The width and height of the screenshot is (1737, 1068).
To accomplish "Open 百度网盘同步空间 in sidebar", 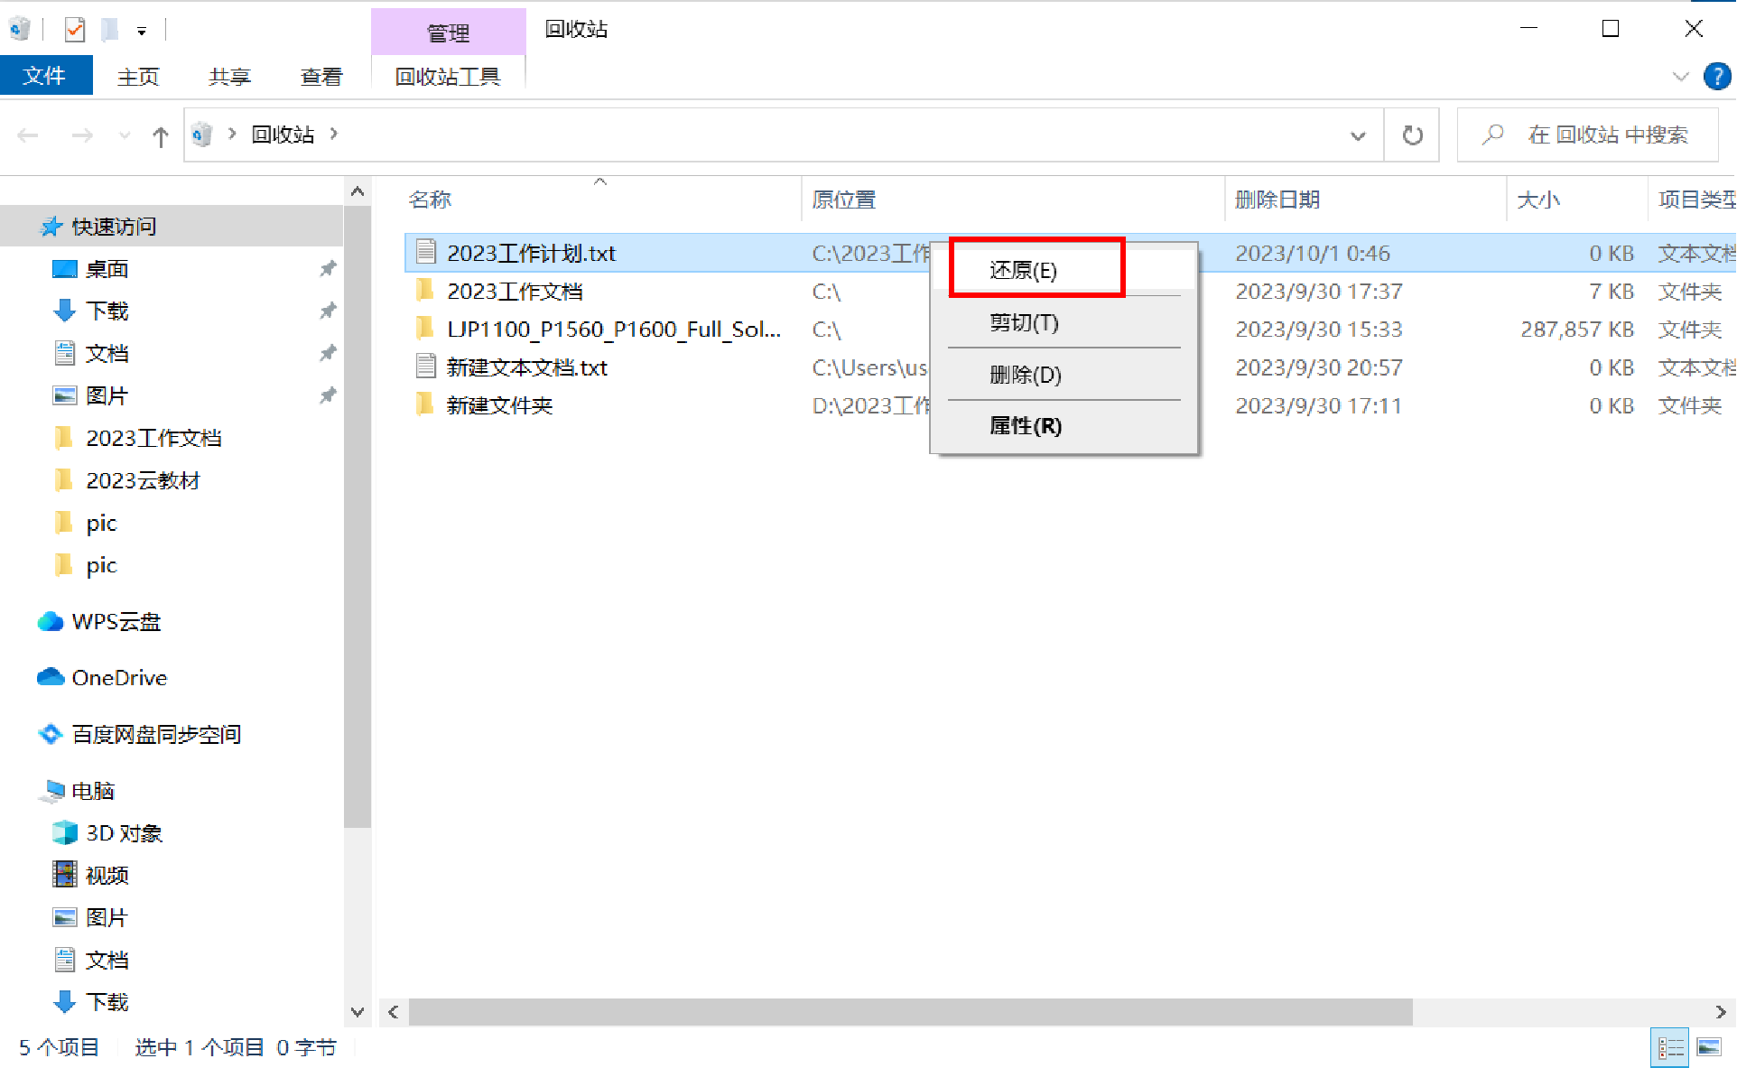I will 155,734.
